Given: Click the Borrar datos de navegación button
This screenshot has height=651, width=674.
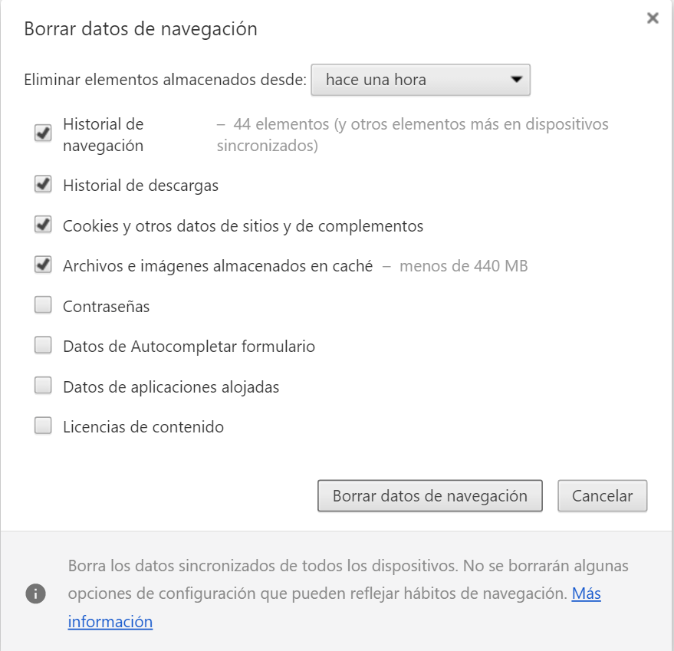Looking at the screenshot, I should pos(430,496).
